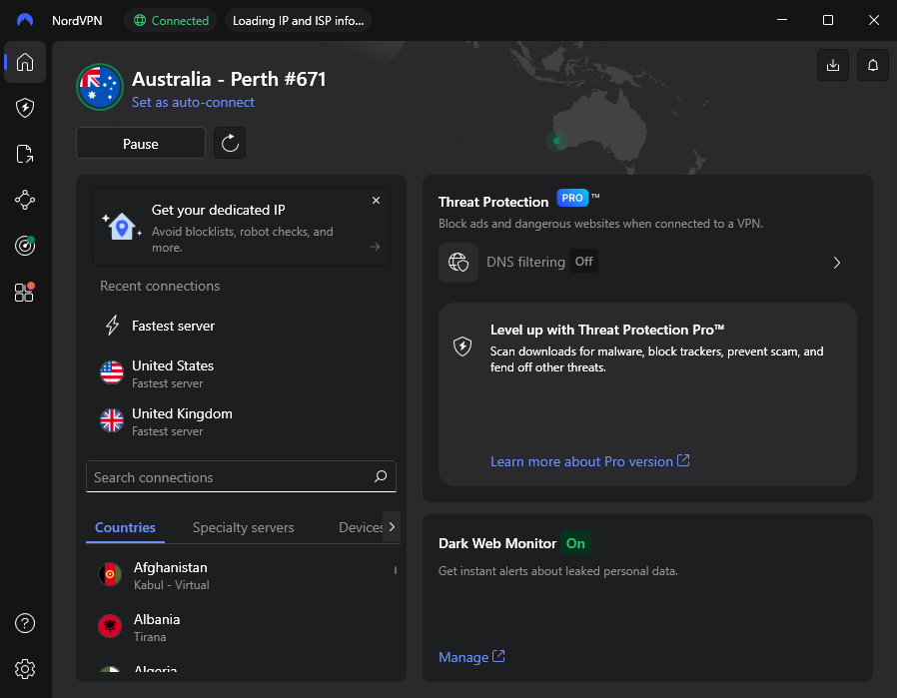Open the Home tab in sidebar

[25, 62]
